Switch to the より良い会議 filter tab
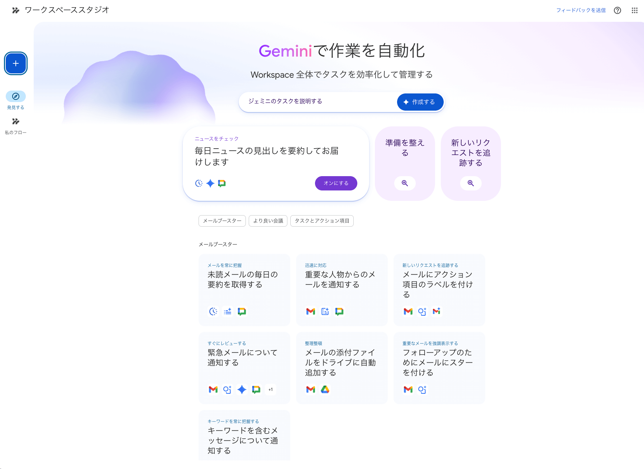This screenshot has height=469, width=644. point(268,221)
